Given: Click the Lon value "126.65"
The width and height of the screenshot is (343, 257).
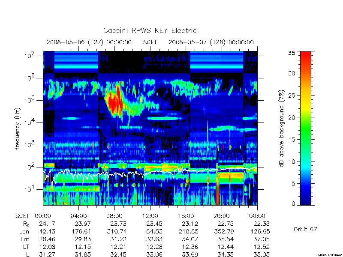Looking at the screenshot, I should point(260,231).
